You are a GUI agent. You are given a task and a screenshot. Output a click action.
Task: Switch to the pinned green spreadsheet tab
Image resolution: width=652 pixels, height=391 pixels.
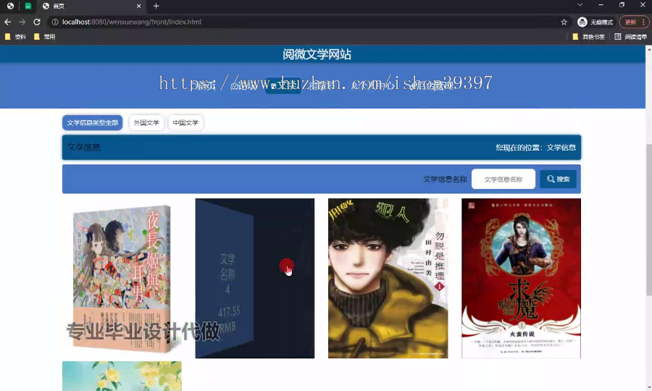(x=28, y=6)
